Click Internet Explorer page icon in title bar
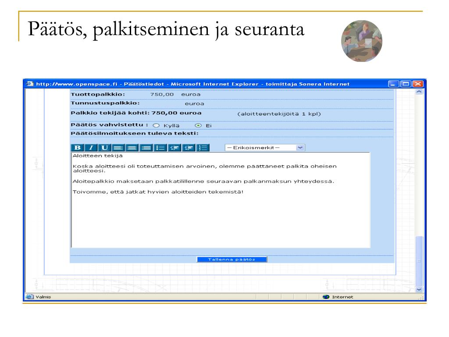The width and height of the screenshot is (449, 337). click(x=29, y=84)
